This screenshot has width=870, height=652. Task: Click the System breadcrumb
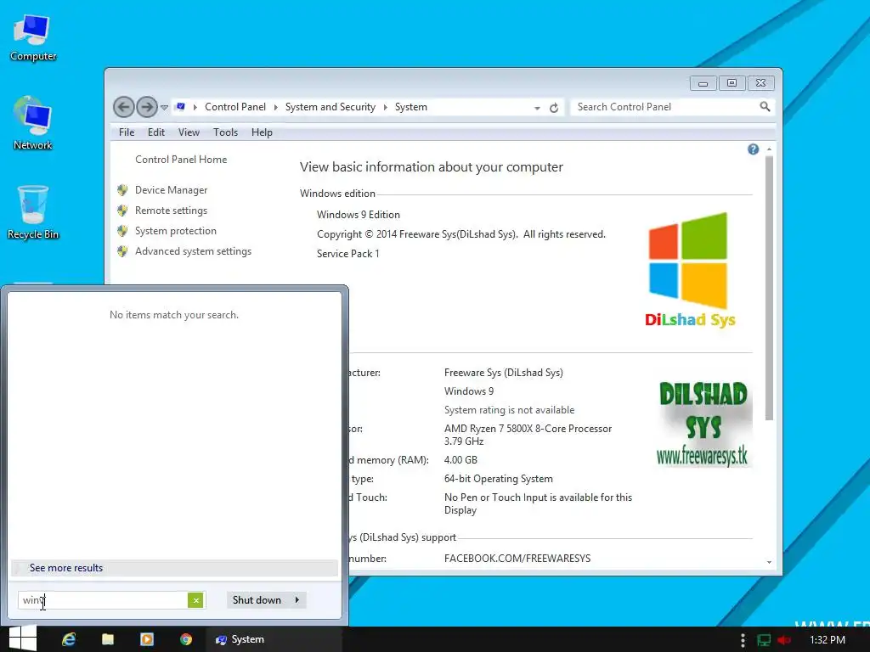(411, 106)
